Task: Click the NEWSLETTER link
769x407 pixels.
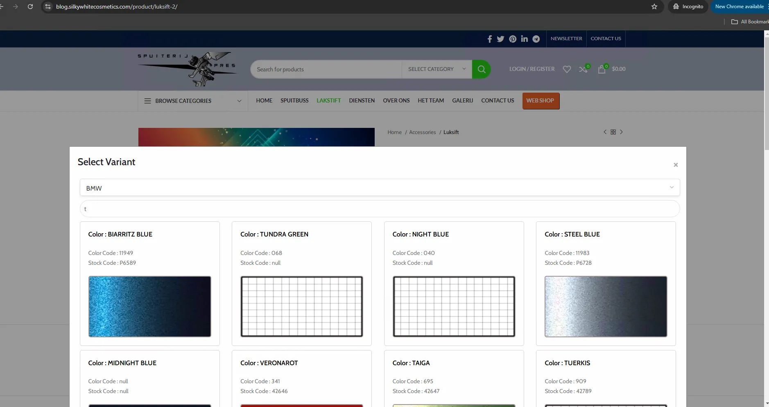Action: [x=566, y=38]
